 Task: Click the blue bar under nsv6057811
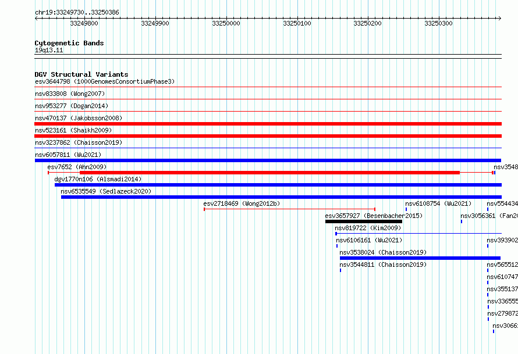pyautogui.click(x=268, y=160)
